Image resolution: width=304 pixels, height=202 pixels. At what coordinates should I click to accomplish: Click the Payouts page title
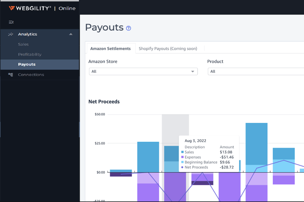104,28
